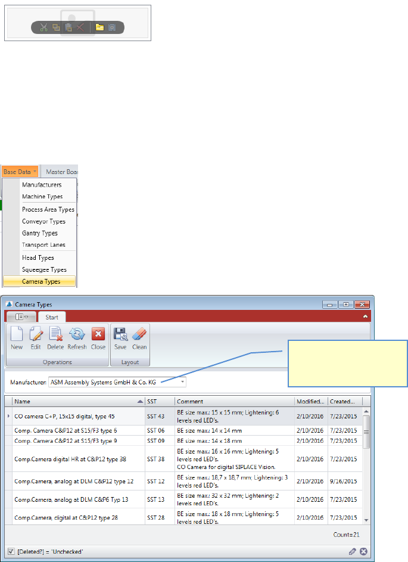The image size is (408, 562).
Task: Select Squeegee Types menu item
Action: pyautogui.click(x=44, y=269)
